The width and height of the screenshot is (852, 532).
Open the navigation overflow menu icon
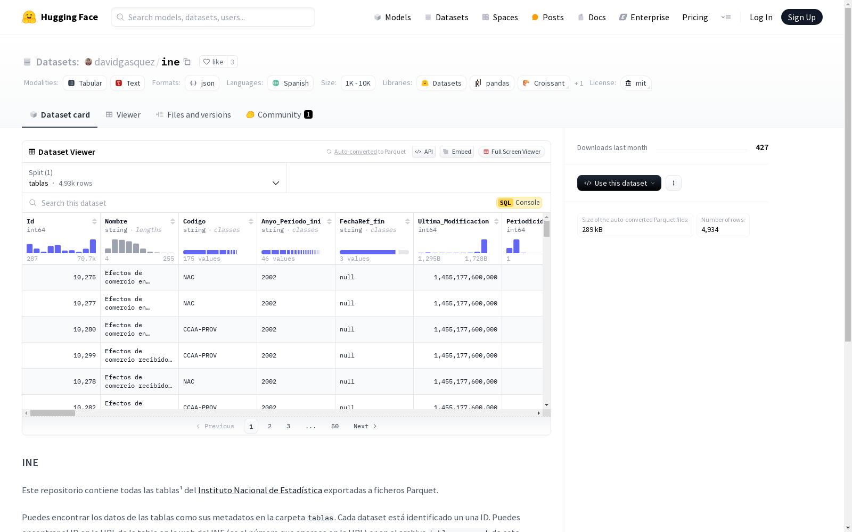[726, 17]
